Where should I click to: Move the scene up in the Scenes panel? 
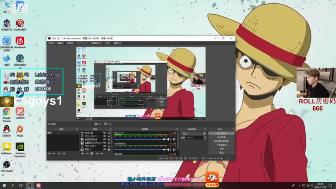[59, 154]
